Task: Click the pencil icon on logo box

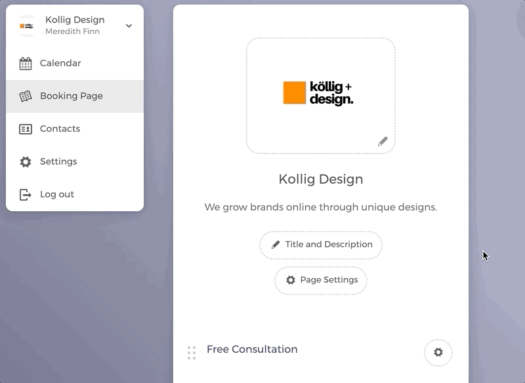Action: (383, 141)
